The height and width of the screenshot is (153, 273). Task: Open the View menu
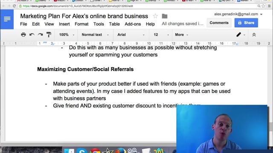pos(49,24)
